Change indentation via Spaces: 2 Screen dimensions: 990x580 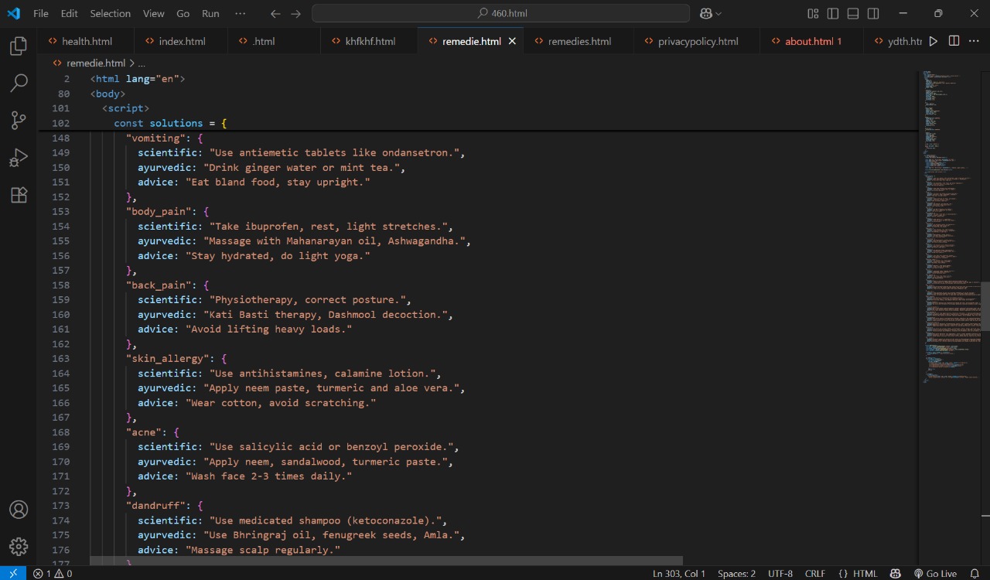pyautogui.click(x=736, y=573)
